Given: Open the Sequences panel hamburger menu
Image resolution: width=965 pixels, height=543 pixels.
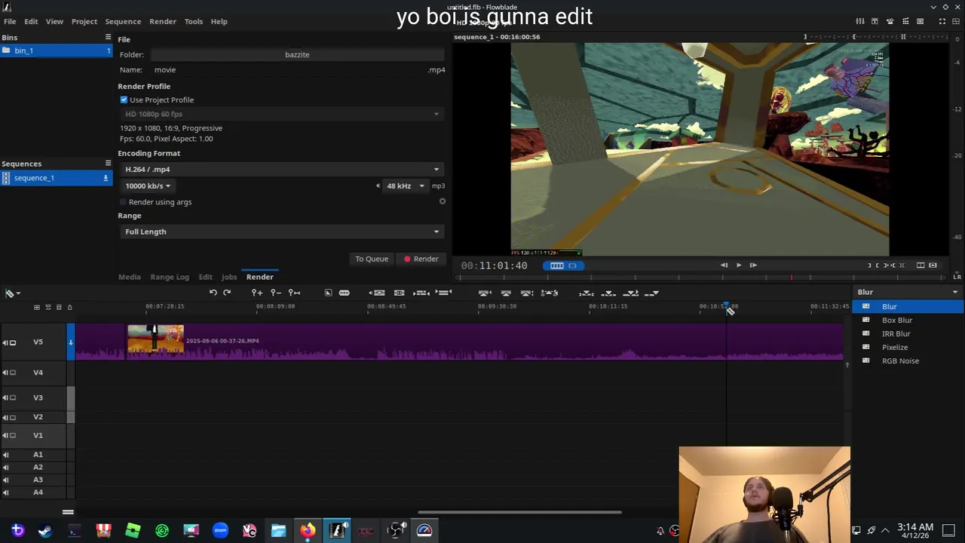Looking at the screenshot, I should [x=108, y=163].
